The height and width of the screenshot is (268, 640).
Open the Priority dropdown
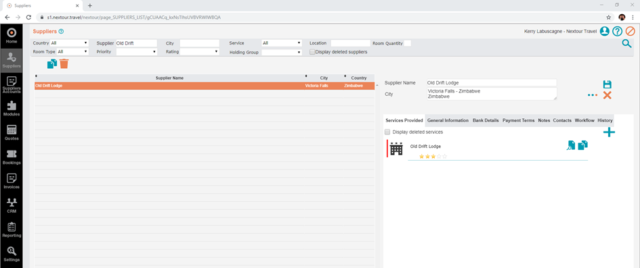tap(137, 52)
